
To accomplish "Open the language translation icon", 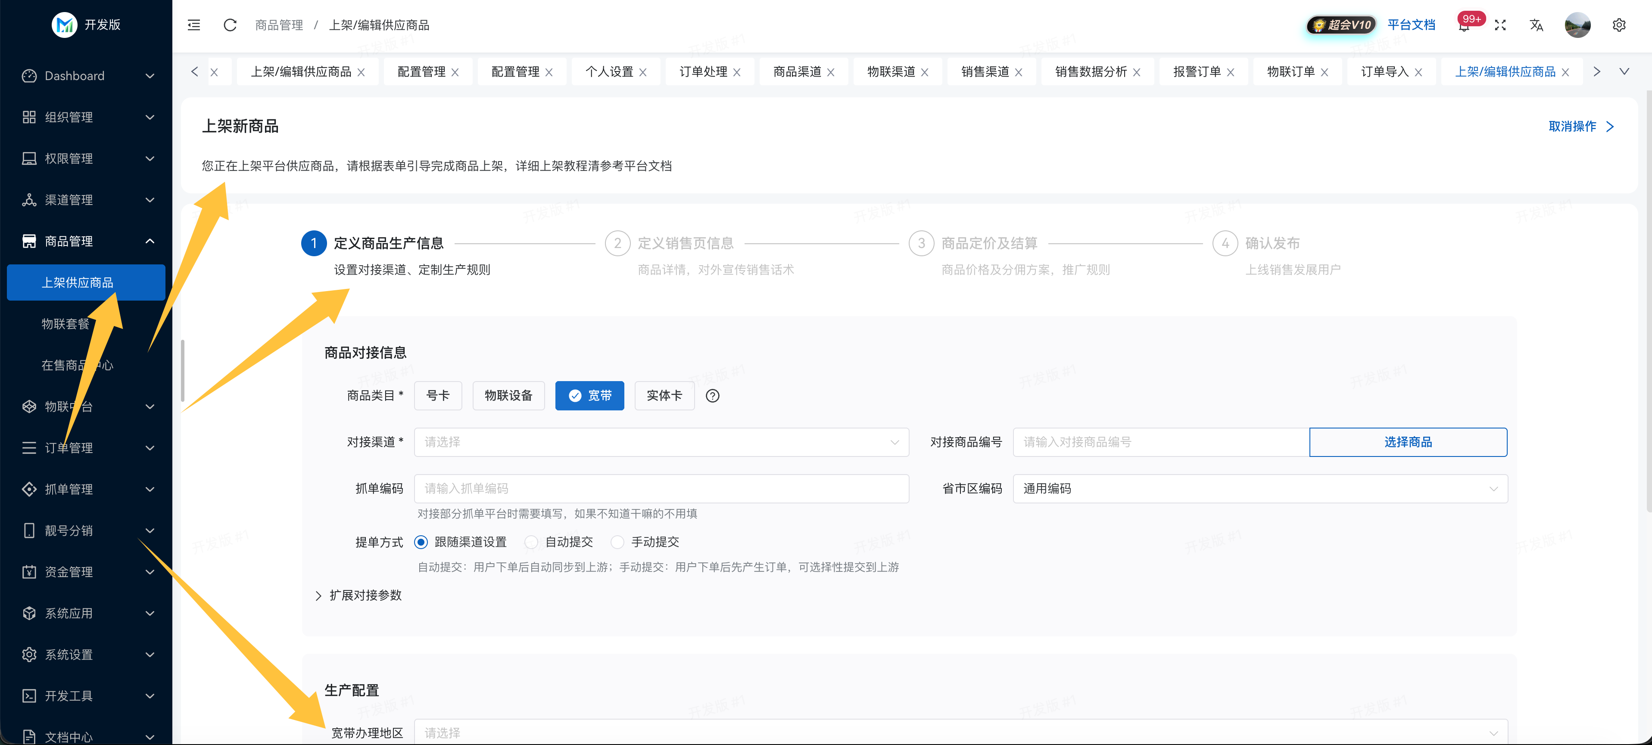I will pos(1536,25).
